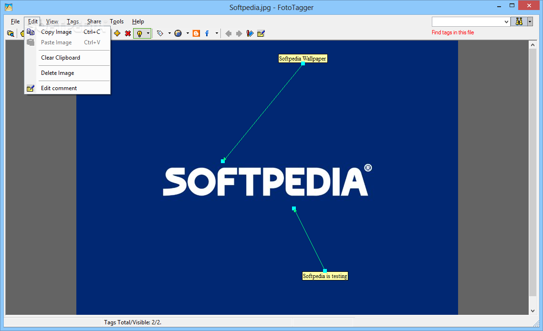Image resolution: width=543 pixels, height=331 pixels.
Task: Open the Tools menu
Action: [117, 21]
